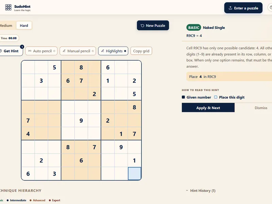
Task: Expand the Hint History section
Action: [x=201, y=190]
